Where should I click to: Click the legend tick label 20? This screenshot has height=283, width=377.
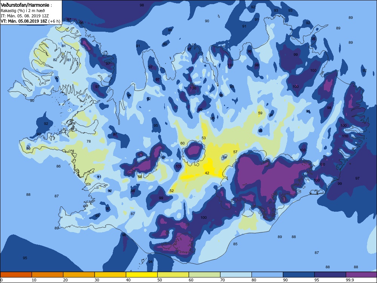coord(65,280)
